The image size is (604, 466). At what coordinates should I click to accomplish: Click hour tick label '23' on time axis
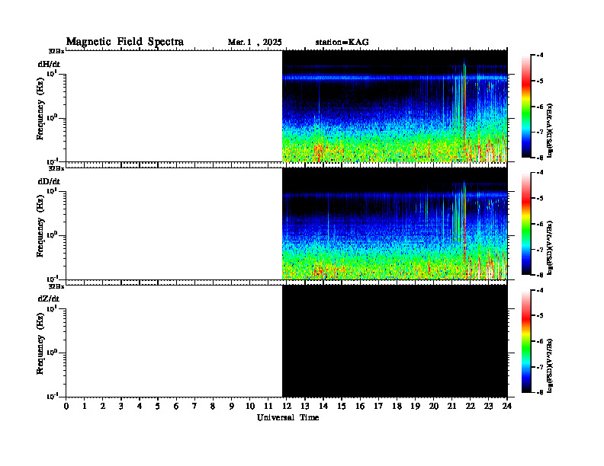click(x=489, y=406)
